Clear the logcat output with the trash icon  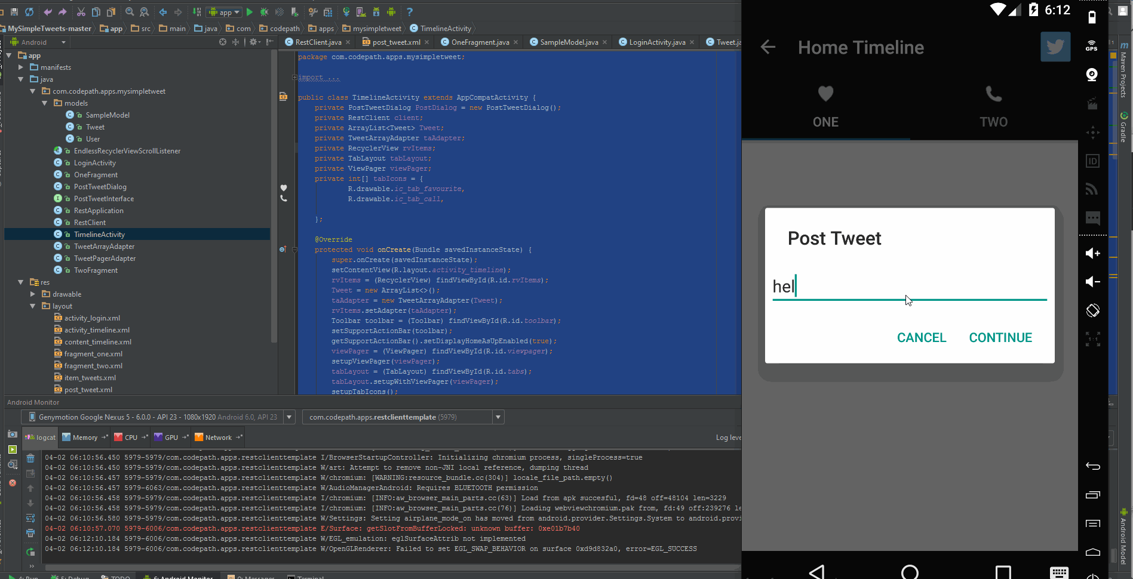click(x=30, y=458)
